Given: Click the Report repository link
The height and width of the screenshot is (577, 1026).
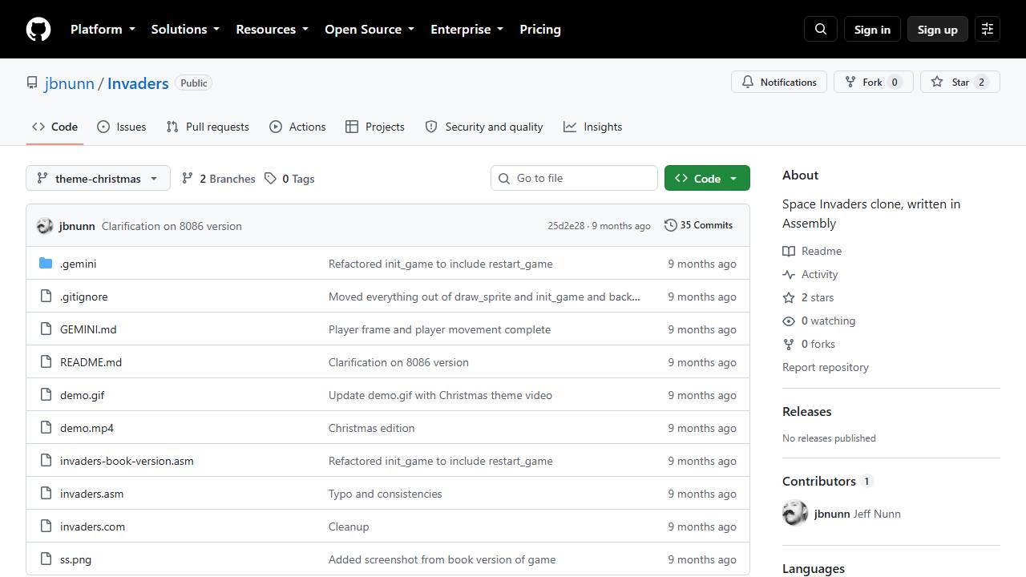Looking at the screenshot, I should (x=826, y=367).
